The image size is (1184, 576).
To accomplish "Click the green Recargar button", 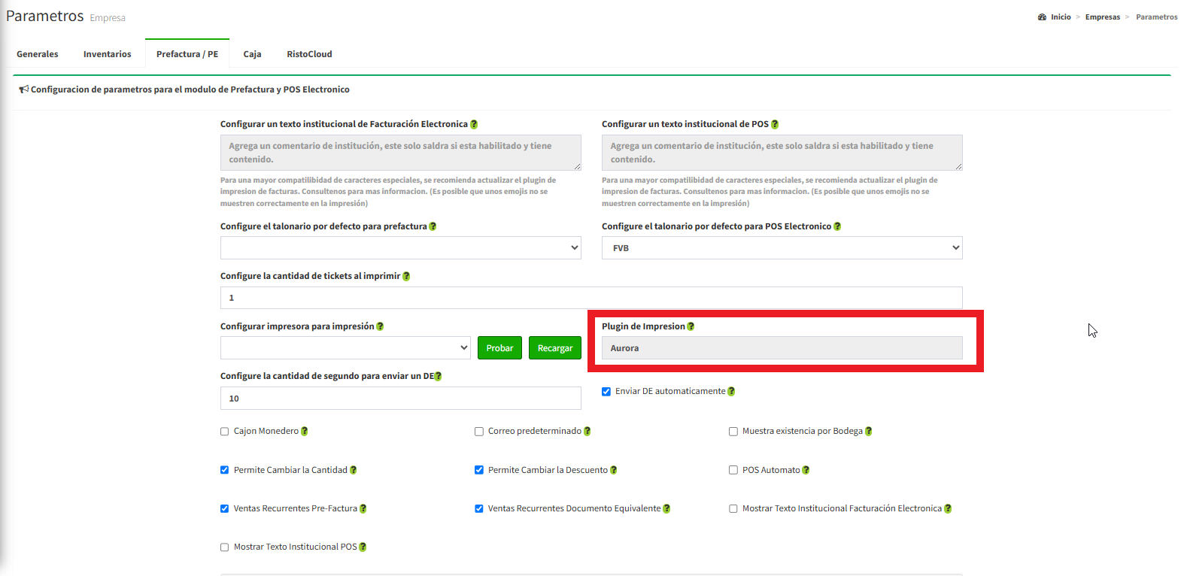I will click(555, 348).
